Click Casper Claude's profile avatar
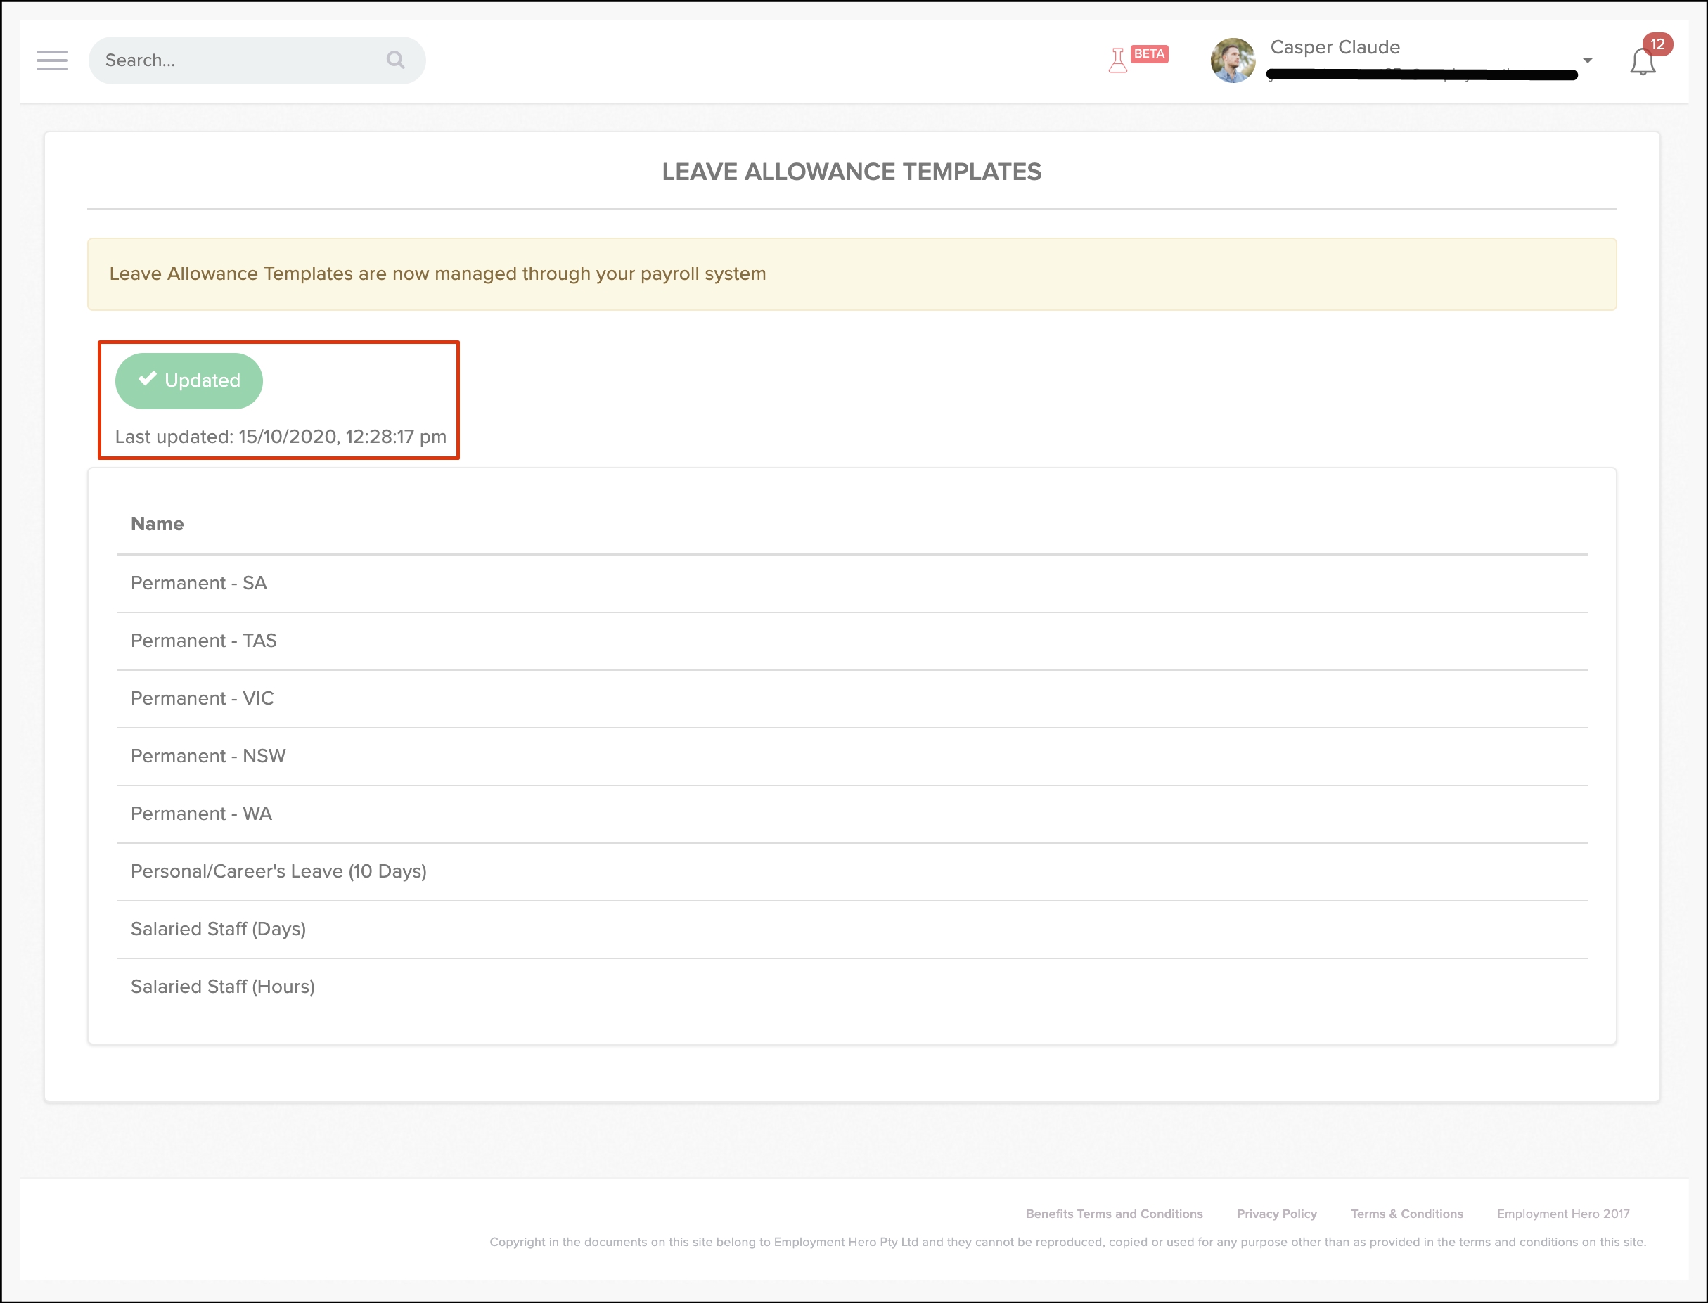Screen dimensions: 1708x1303 click(1233, 60)
